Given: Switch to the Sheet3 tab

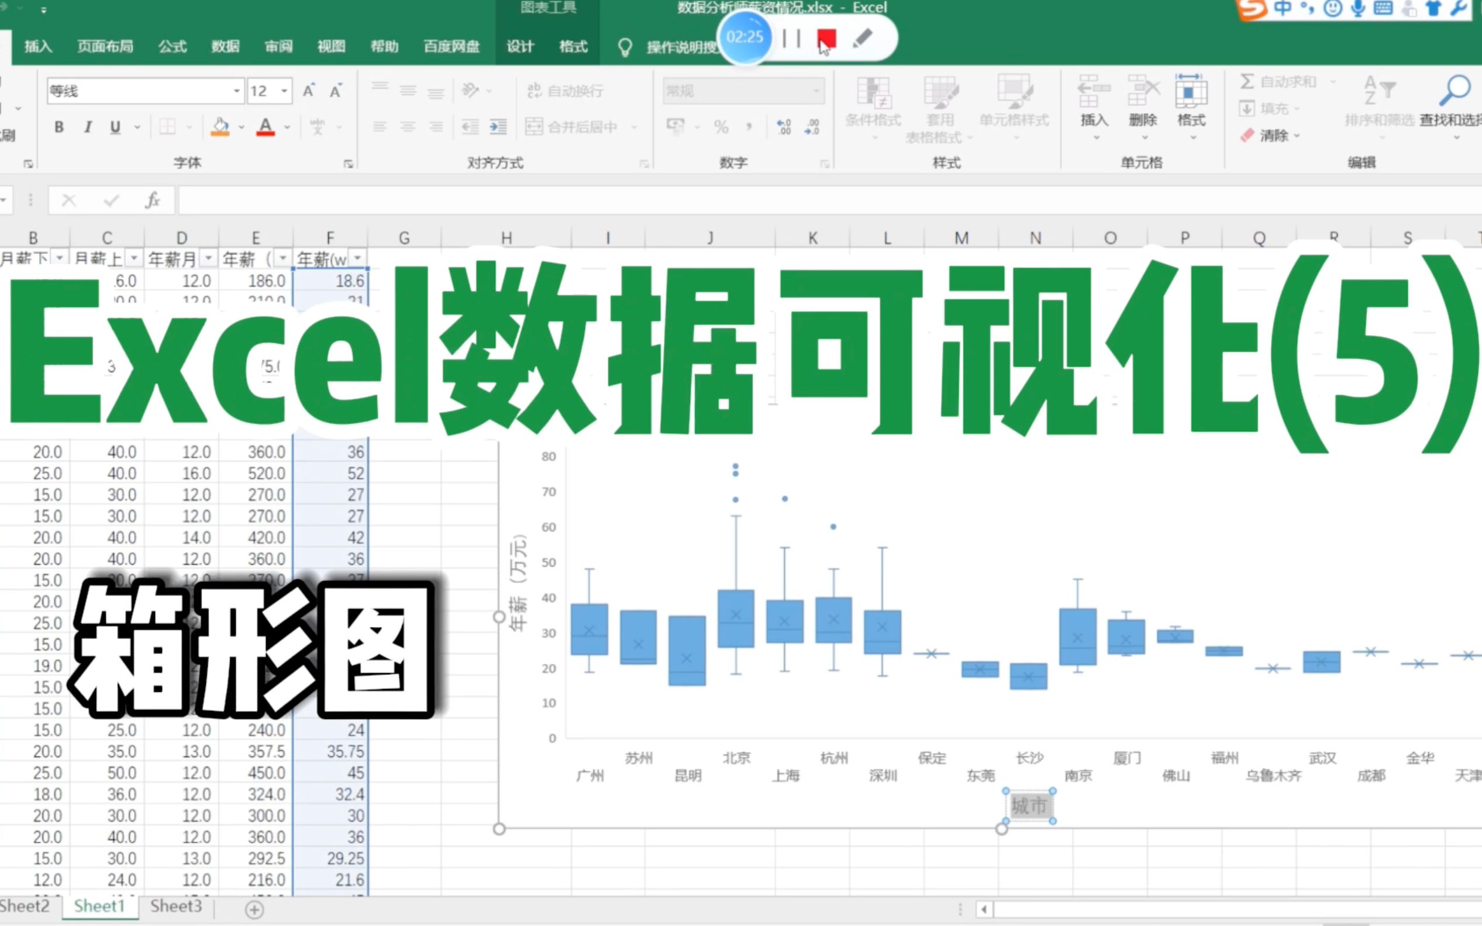Looking at the screenshot, I should coord(176,906).
